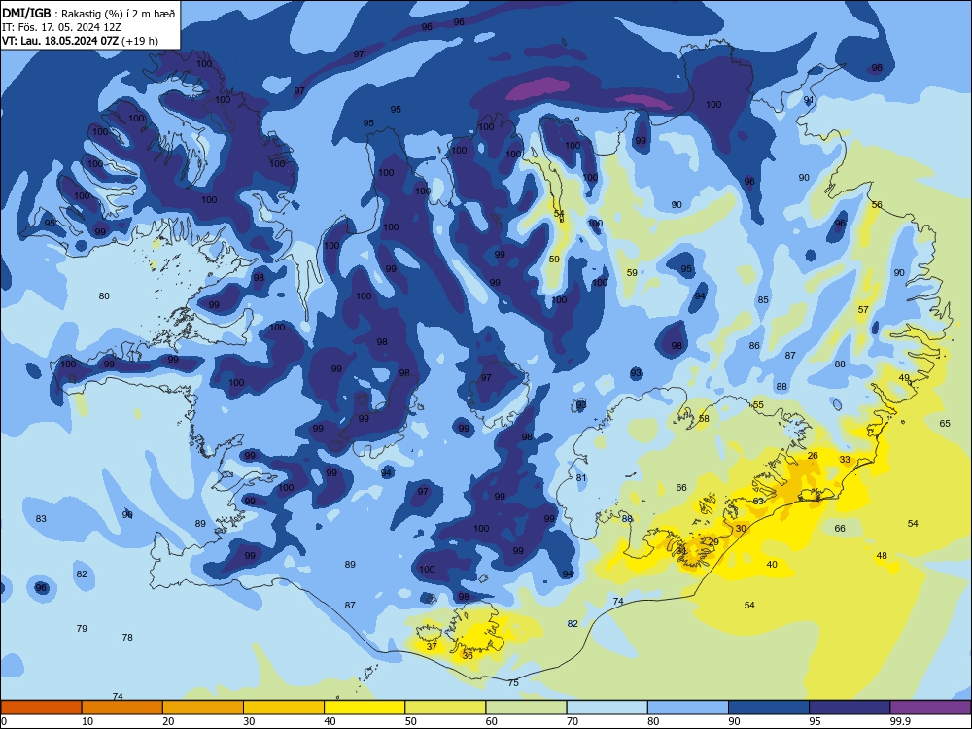Image resolution: width=972 pixels, height=729 pixels.
Task: Click the '(+19 h)' forecast offset text
Action: click(x=140, y=41)
